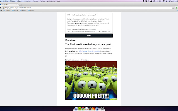
Task: Click the date '17 mai' in the menu bar
Action: [171, 1]
